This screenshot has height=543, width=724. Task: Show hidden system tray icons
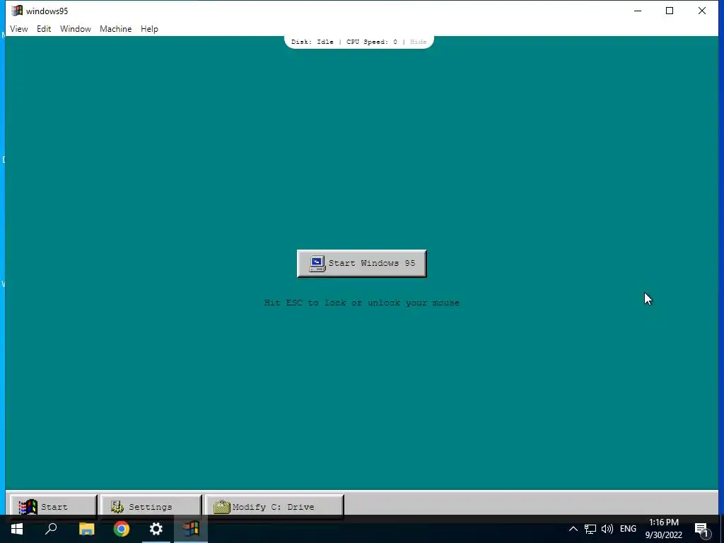tap(573, 529)
